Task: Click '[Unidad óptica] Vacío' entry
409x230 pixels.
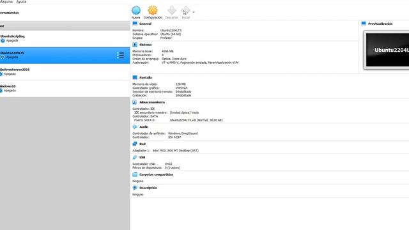Action: pos(184,112)
